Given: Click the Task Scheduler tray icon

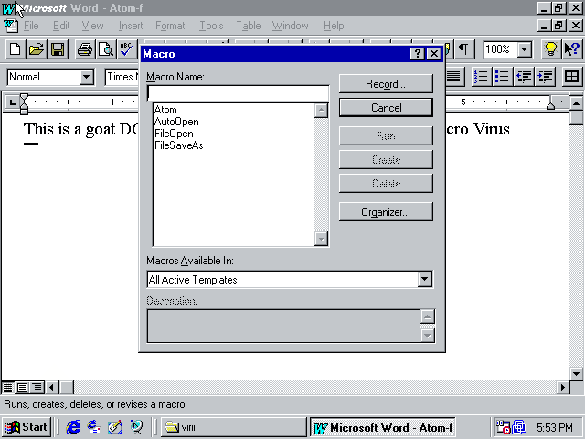Looking at the screenshot, I should click(502, 427).
